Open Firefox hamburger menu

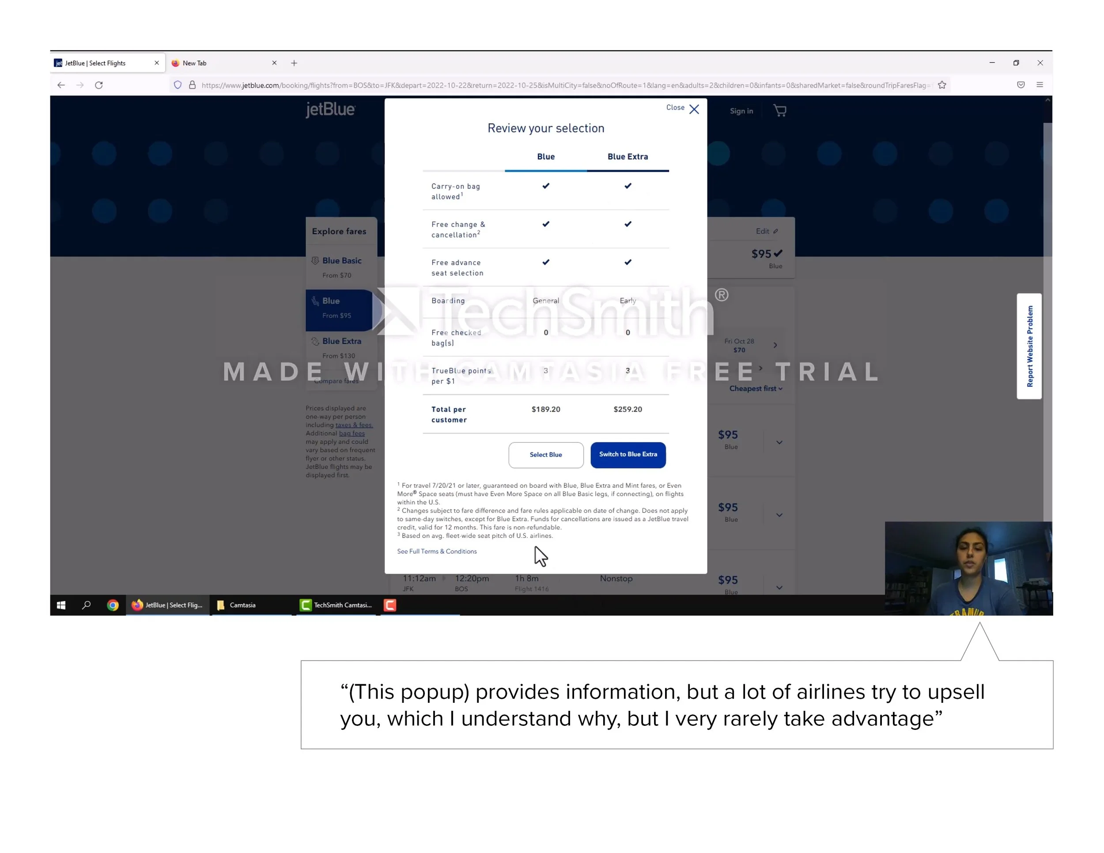pyautogui.click(x=1040, y=85)
